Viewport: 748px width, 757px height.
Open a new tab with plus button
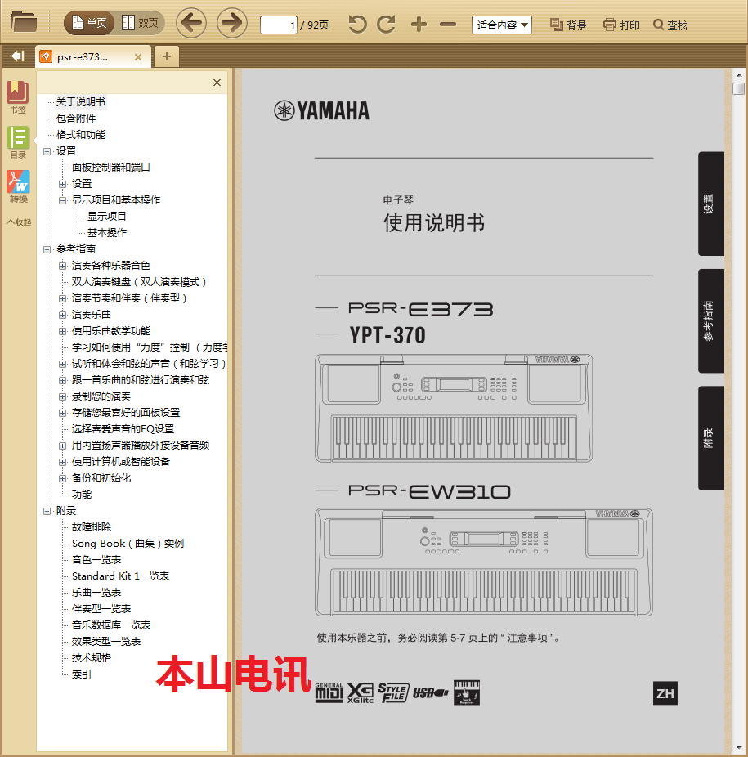(x=167, y=56)
